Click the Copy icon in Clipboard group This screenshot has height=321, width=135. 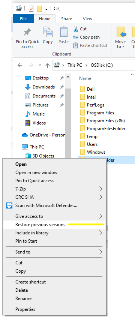tap(48, 32)
